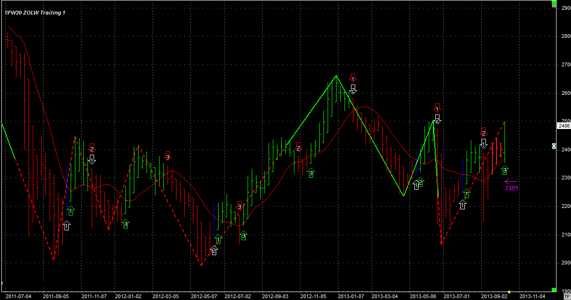Click the current price label 2486
This screenshot has width=571, height=300.
(564, 126)
